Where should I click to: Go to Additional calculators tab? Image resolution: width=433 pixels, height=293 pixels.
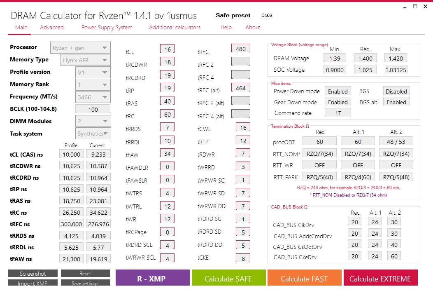pos(175,28)
